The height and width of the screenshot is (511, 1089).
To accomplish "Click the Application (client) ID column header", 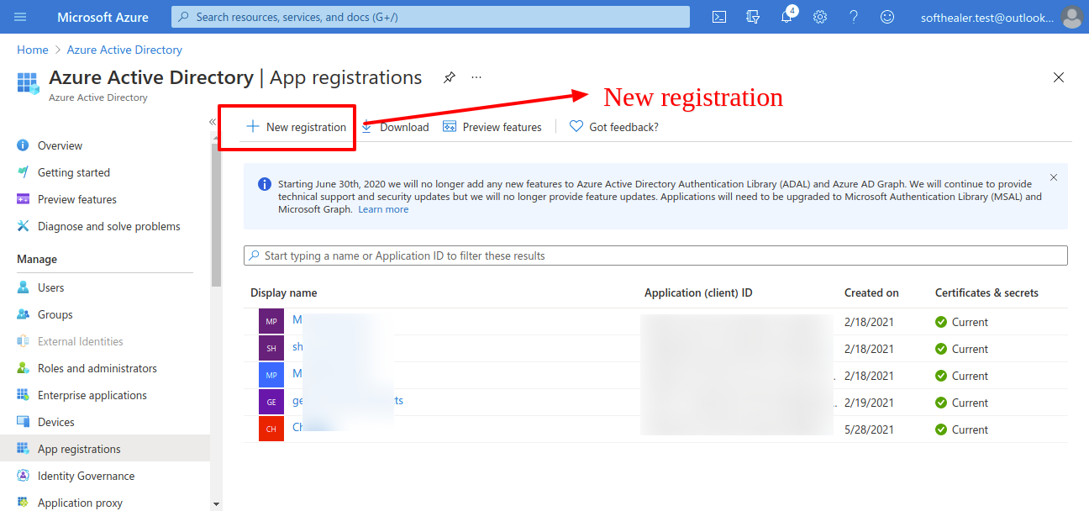I will pyautogui.click(x=698, y=293).
